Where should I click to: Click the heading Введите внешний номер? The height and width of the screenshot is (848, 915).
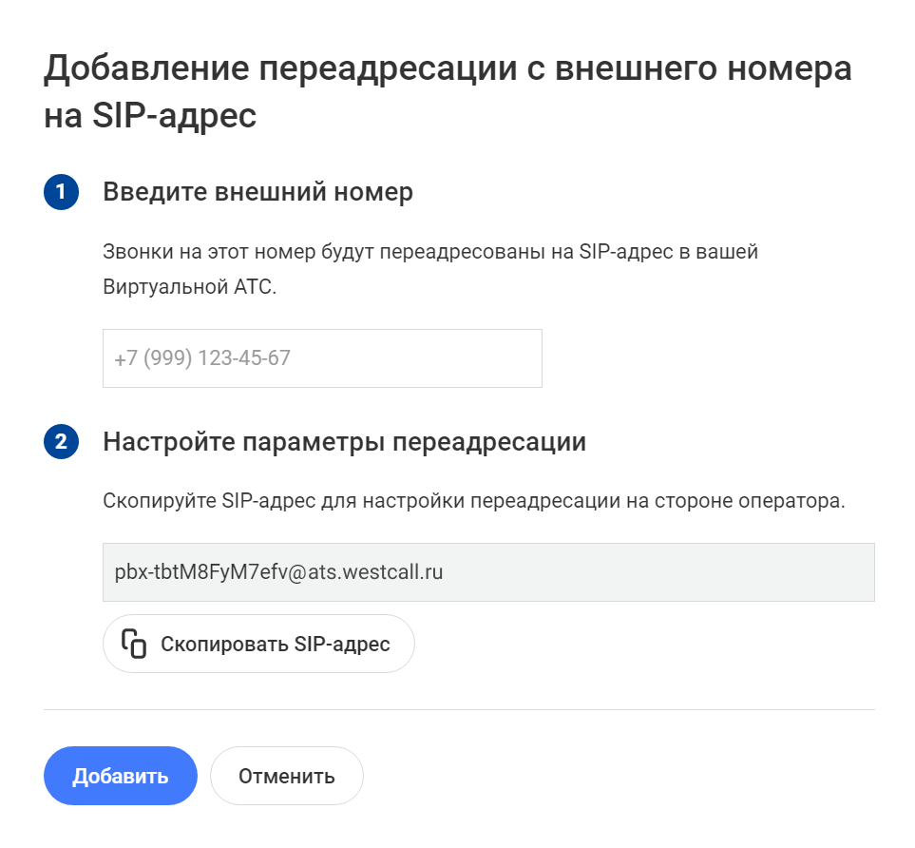click(257, 192)
